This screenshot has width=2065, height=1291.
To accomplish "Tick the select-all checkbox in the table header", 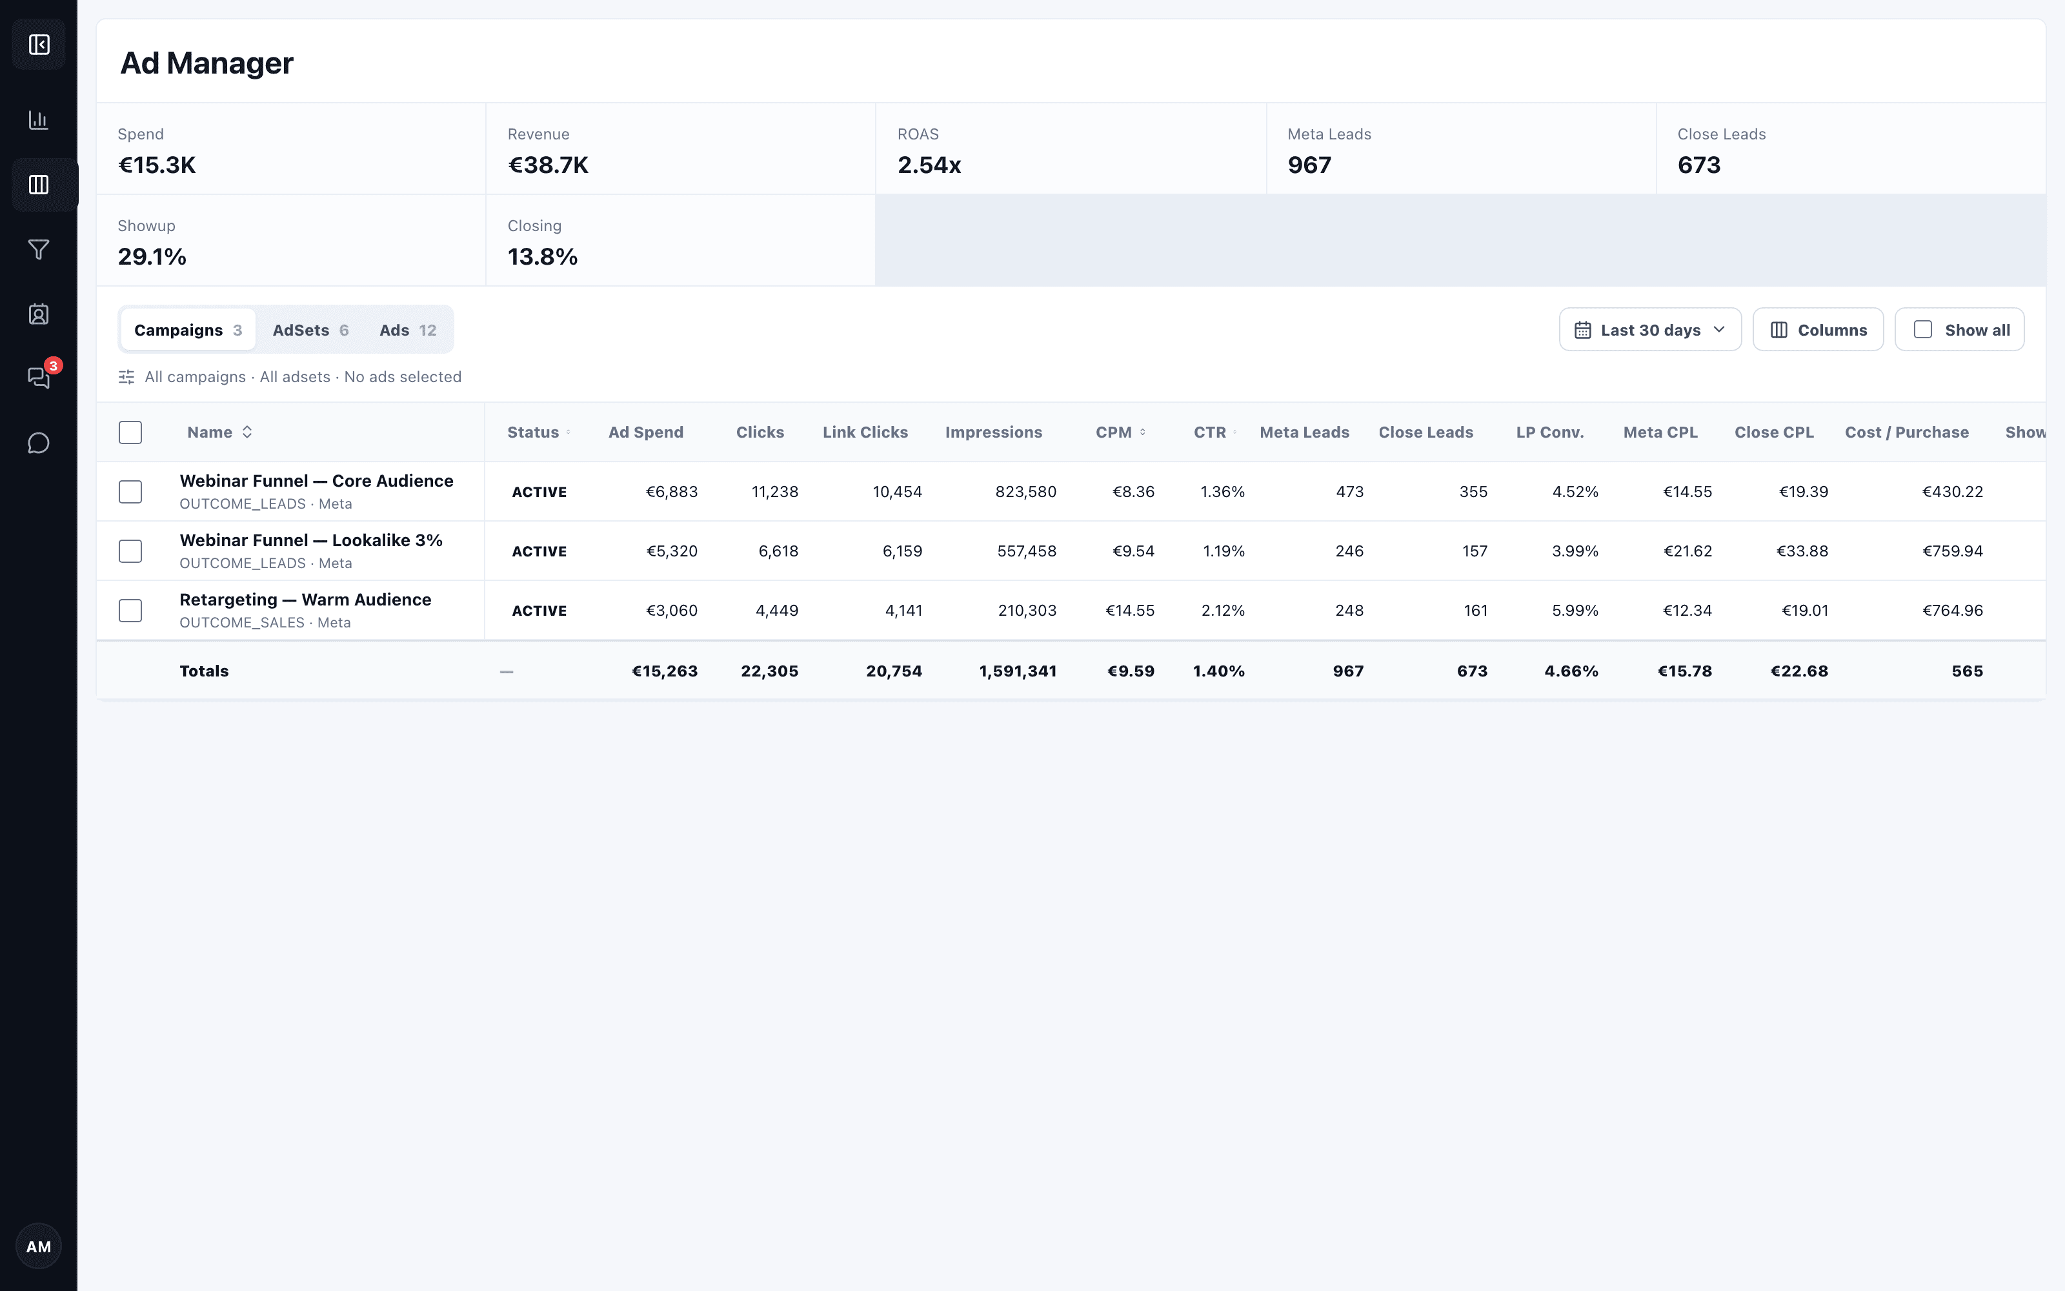I will 130,432.
